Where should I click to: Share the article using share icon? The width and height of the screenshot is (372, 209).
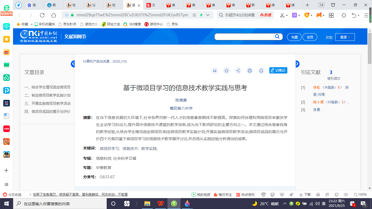pos(238,71)
